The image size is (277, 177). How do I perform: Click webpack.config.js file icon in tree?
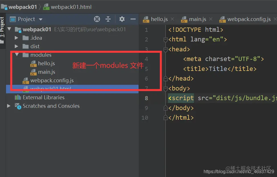pyautogui.click(x=26, y=81)
